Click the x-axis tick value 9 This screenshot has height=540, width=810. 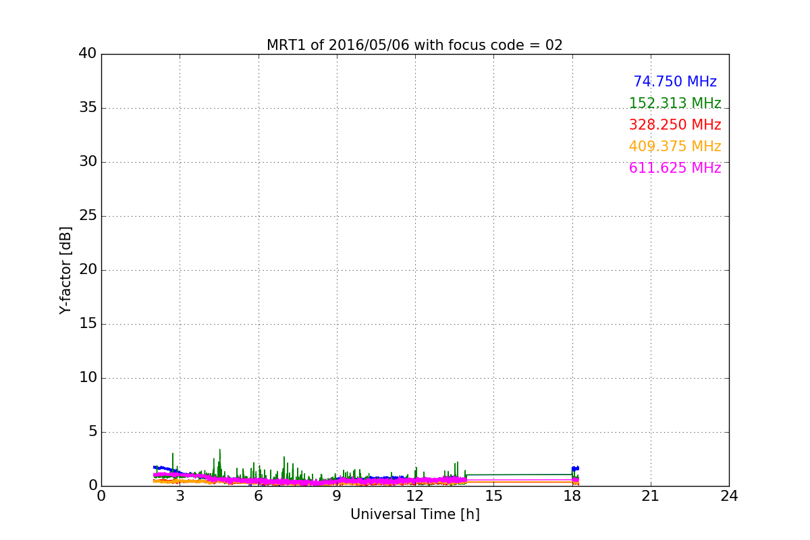[337, 496]
